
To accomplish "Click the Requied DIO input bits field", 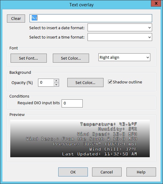I will pyautogui.click(x=72, y=103).
